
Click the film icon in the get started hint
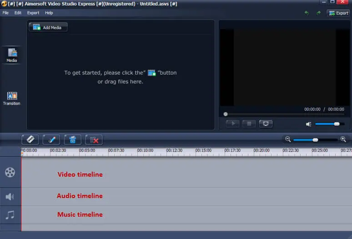click(151, 73)
